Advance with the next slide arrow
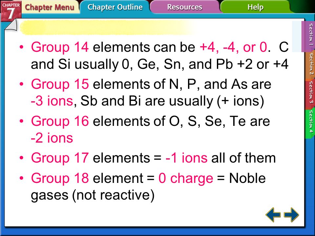Image resolution: width=315 pixels, height=236 pixels. 291,215
